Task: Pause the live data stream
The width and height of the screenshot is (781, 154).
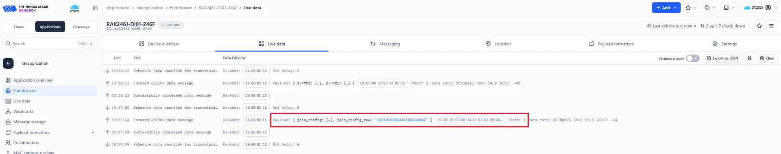Action: (x=749, y=58)
